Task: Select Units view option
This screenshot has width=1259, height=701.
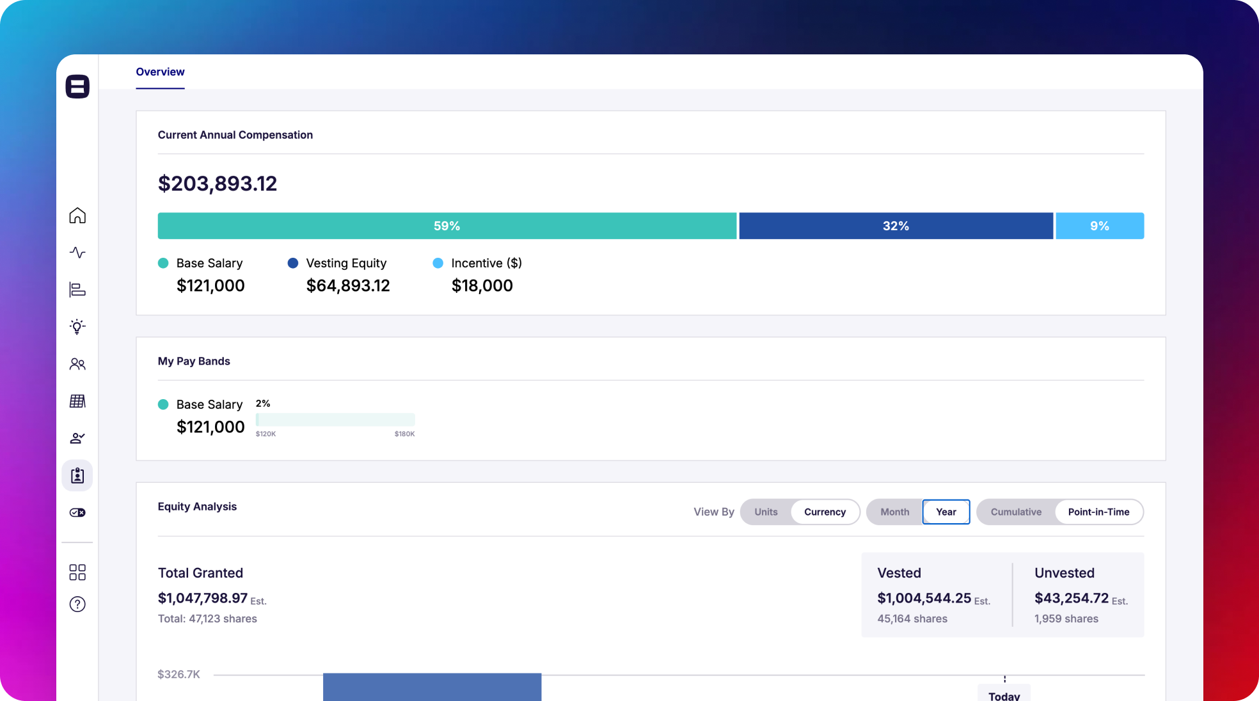Action: point(766,512)
